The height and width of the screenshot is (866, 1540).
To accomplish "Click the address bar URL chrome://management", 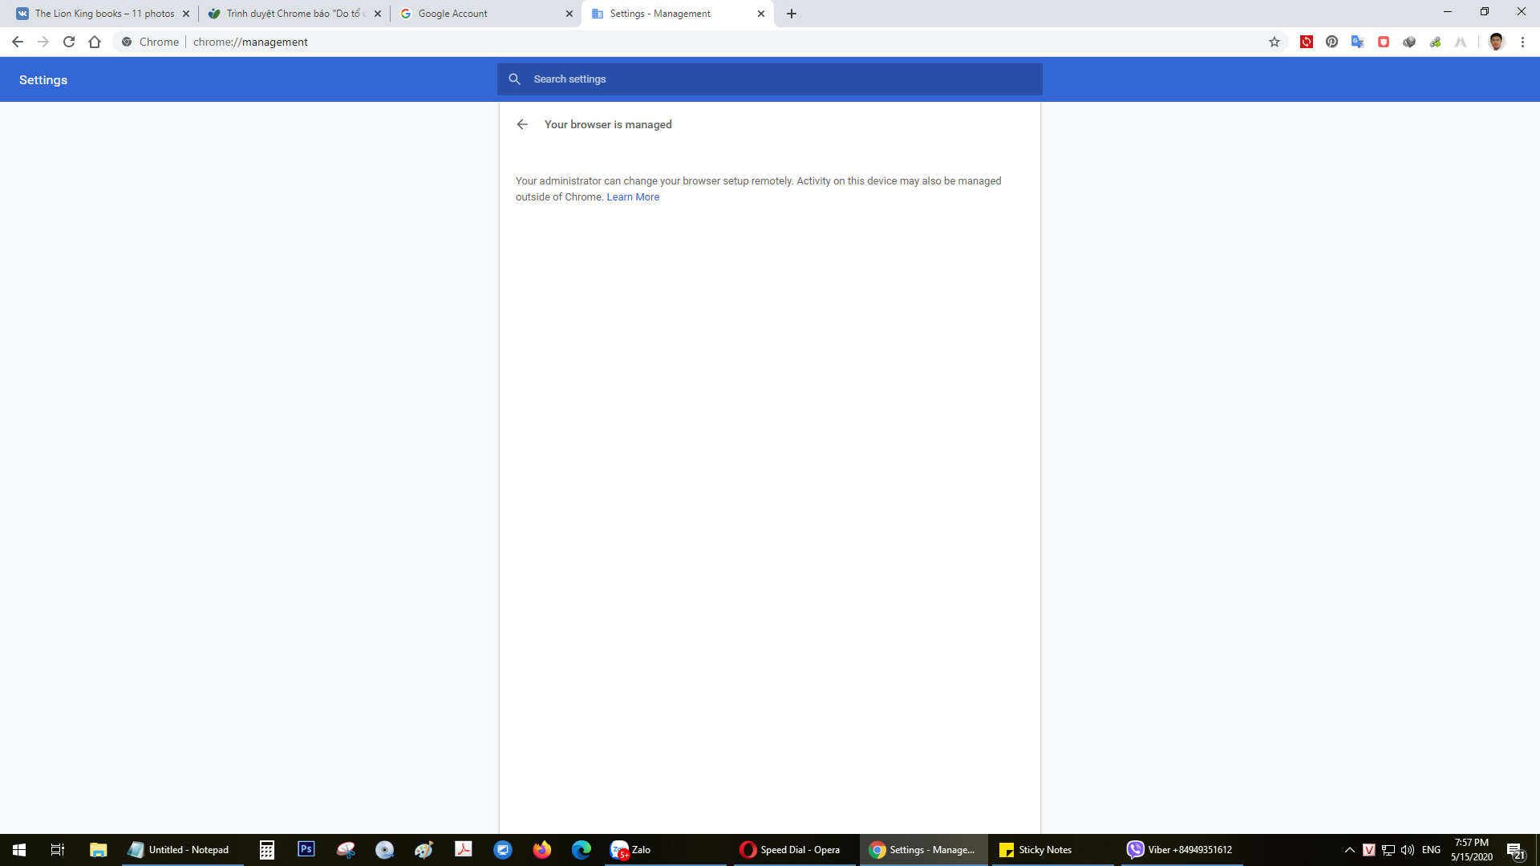I will tap(250, 42).
